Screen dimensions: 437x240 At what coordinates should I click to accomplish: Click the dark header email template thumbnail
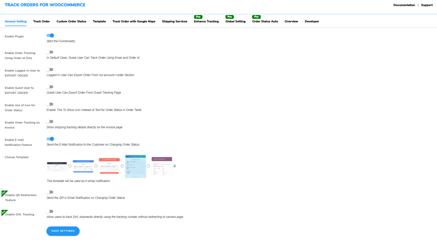pyautogui.click(x=57, y=166)
